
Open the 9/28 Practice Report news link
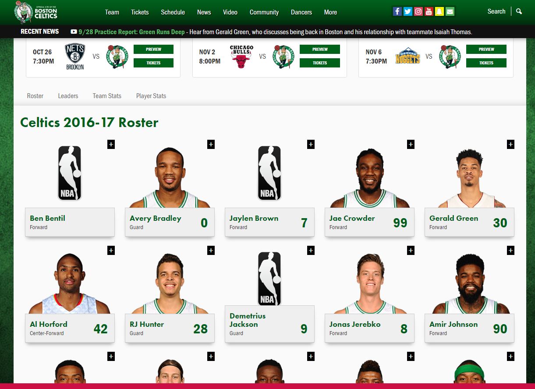(132, 32)
